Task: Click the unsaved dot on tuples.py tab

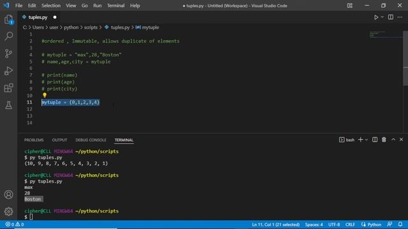Action: tap(55, 17)
